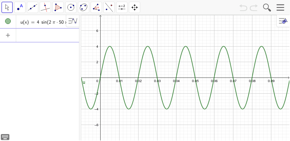Click x-axis label 0.02

coord(138,81)
